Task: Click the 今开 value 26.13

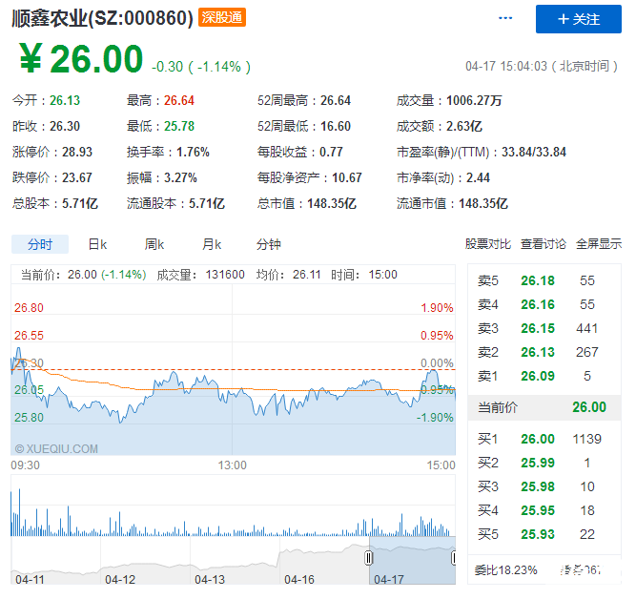Action: coord(65,100)
